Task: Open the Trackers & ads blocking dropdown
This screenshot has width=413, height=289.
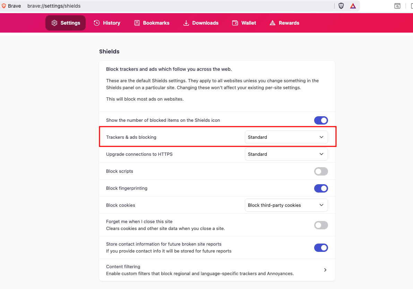Action: point(286,137)
